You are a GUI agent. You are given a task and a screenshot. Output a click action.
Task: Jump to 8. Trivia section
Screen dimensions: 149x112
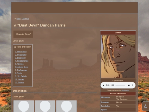[18, 73]
